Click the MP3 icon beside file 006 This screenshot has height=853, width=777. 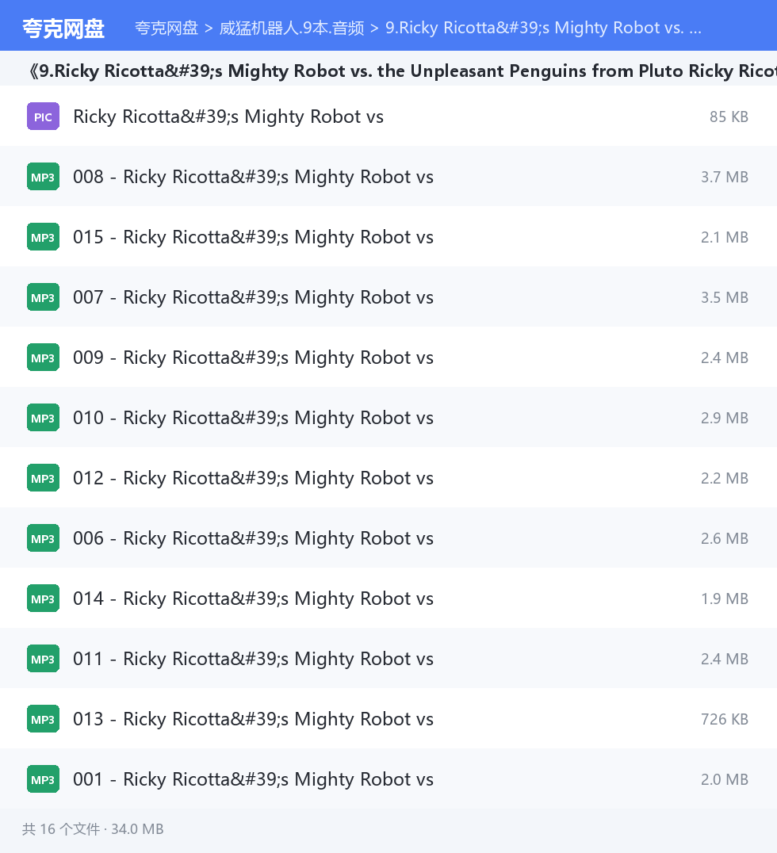tap(43, 538)
